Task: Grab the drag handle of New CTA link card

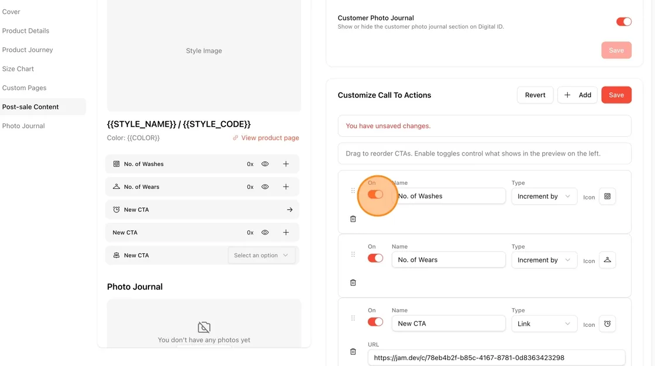Action: (x=353, y=319)
